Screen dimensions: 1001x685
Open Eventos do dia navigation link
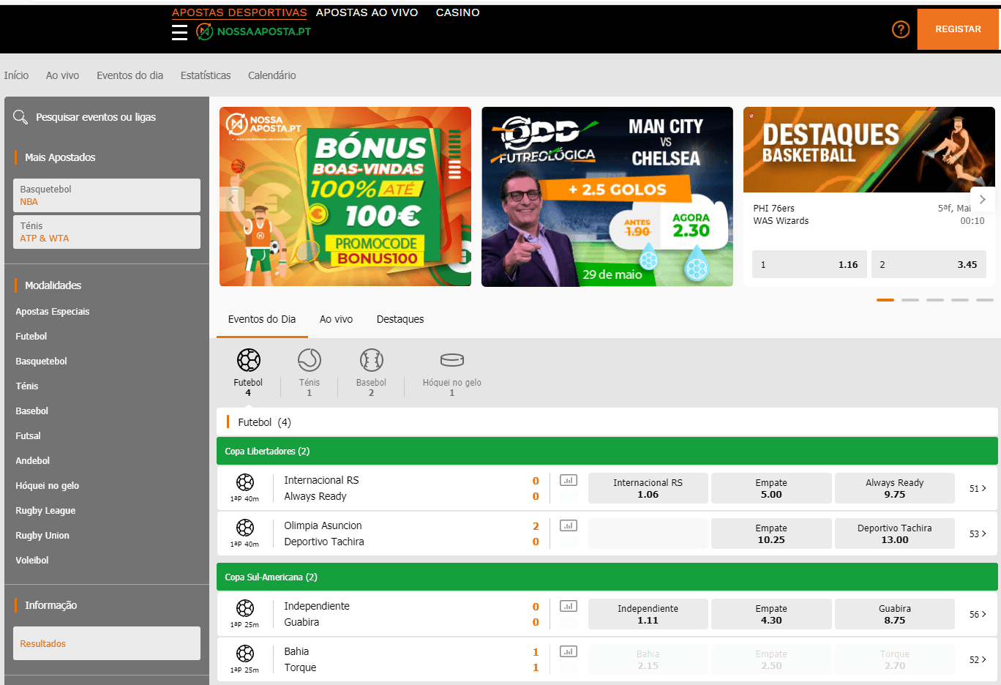pyautogui.click(x=130, y=75)
